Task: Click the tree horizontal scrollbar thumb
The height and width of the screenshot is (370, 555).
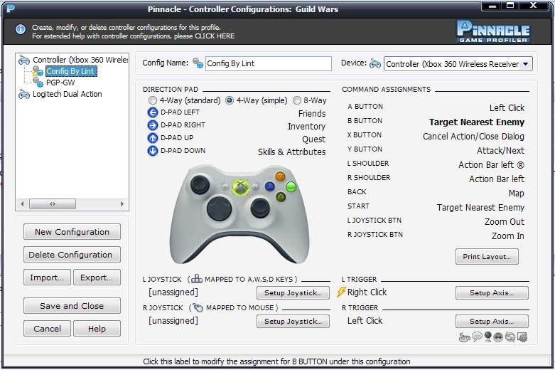Action: 53,203
